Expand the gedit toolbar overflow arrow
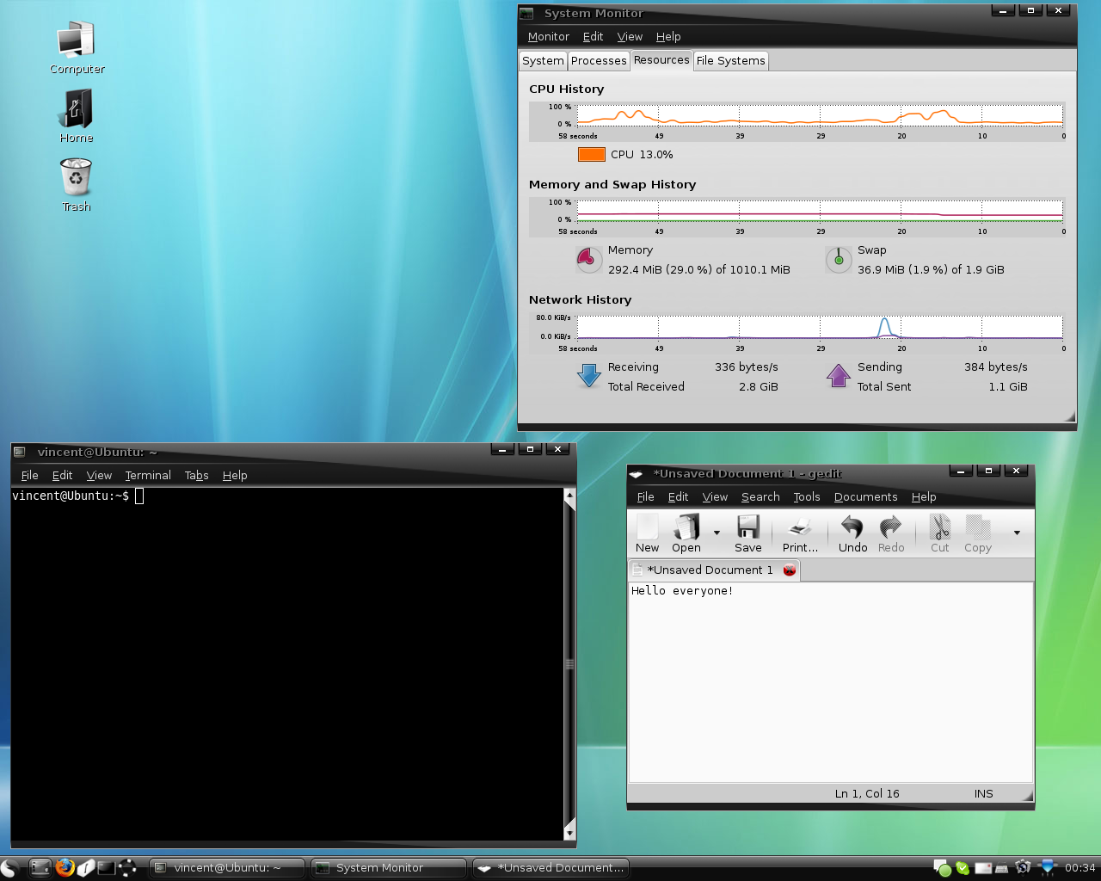 coord(1017,533)
